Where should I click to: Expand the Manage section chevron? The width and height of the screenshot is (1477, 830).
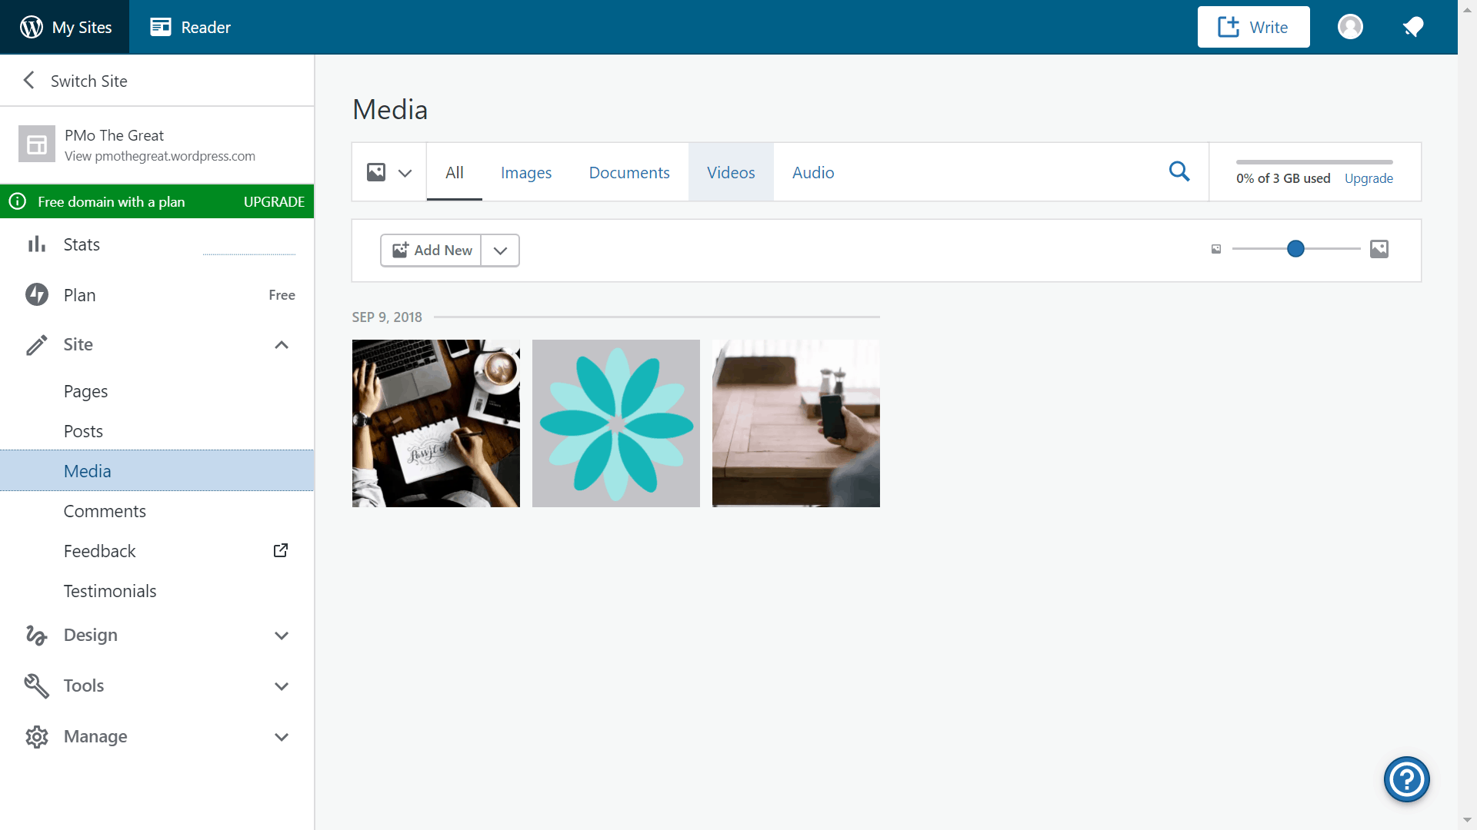tap(283, 737)
